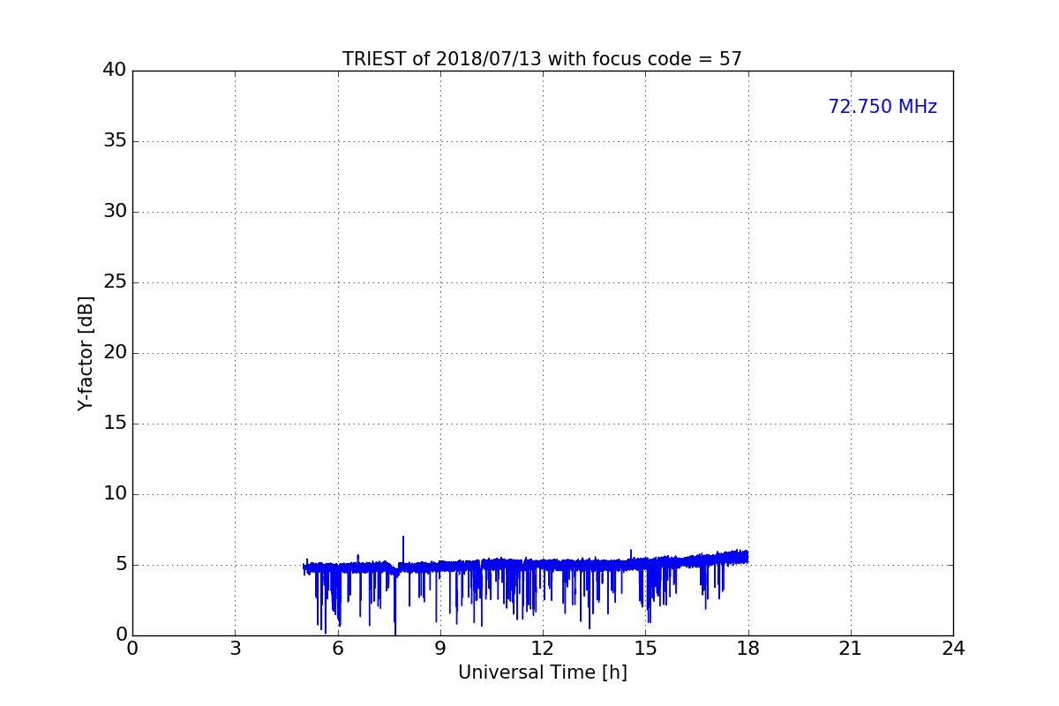
Task: Click x-axis tick label '15'
Action: tap(645, 649)
